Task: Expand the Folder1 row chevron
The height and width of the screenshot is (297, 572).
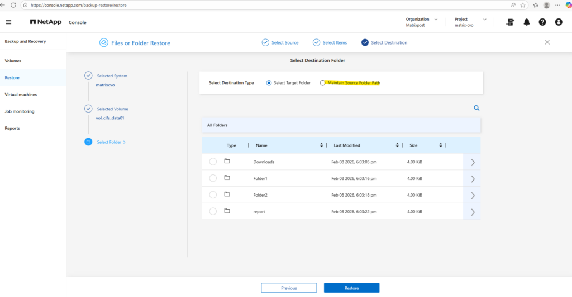Action: pyautogui.click(x=473, y=179)
